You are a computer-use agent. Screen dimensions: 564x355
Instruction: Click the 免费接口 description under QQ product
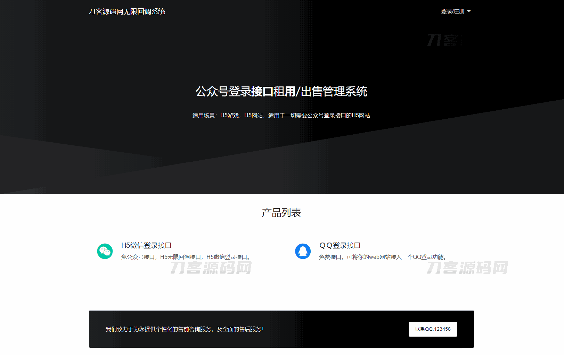pyautogui.click(x=383, y=257)
